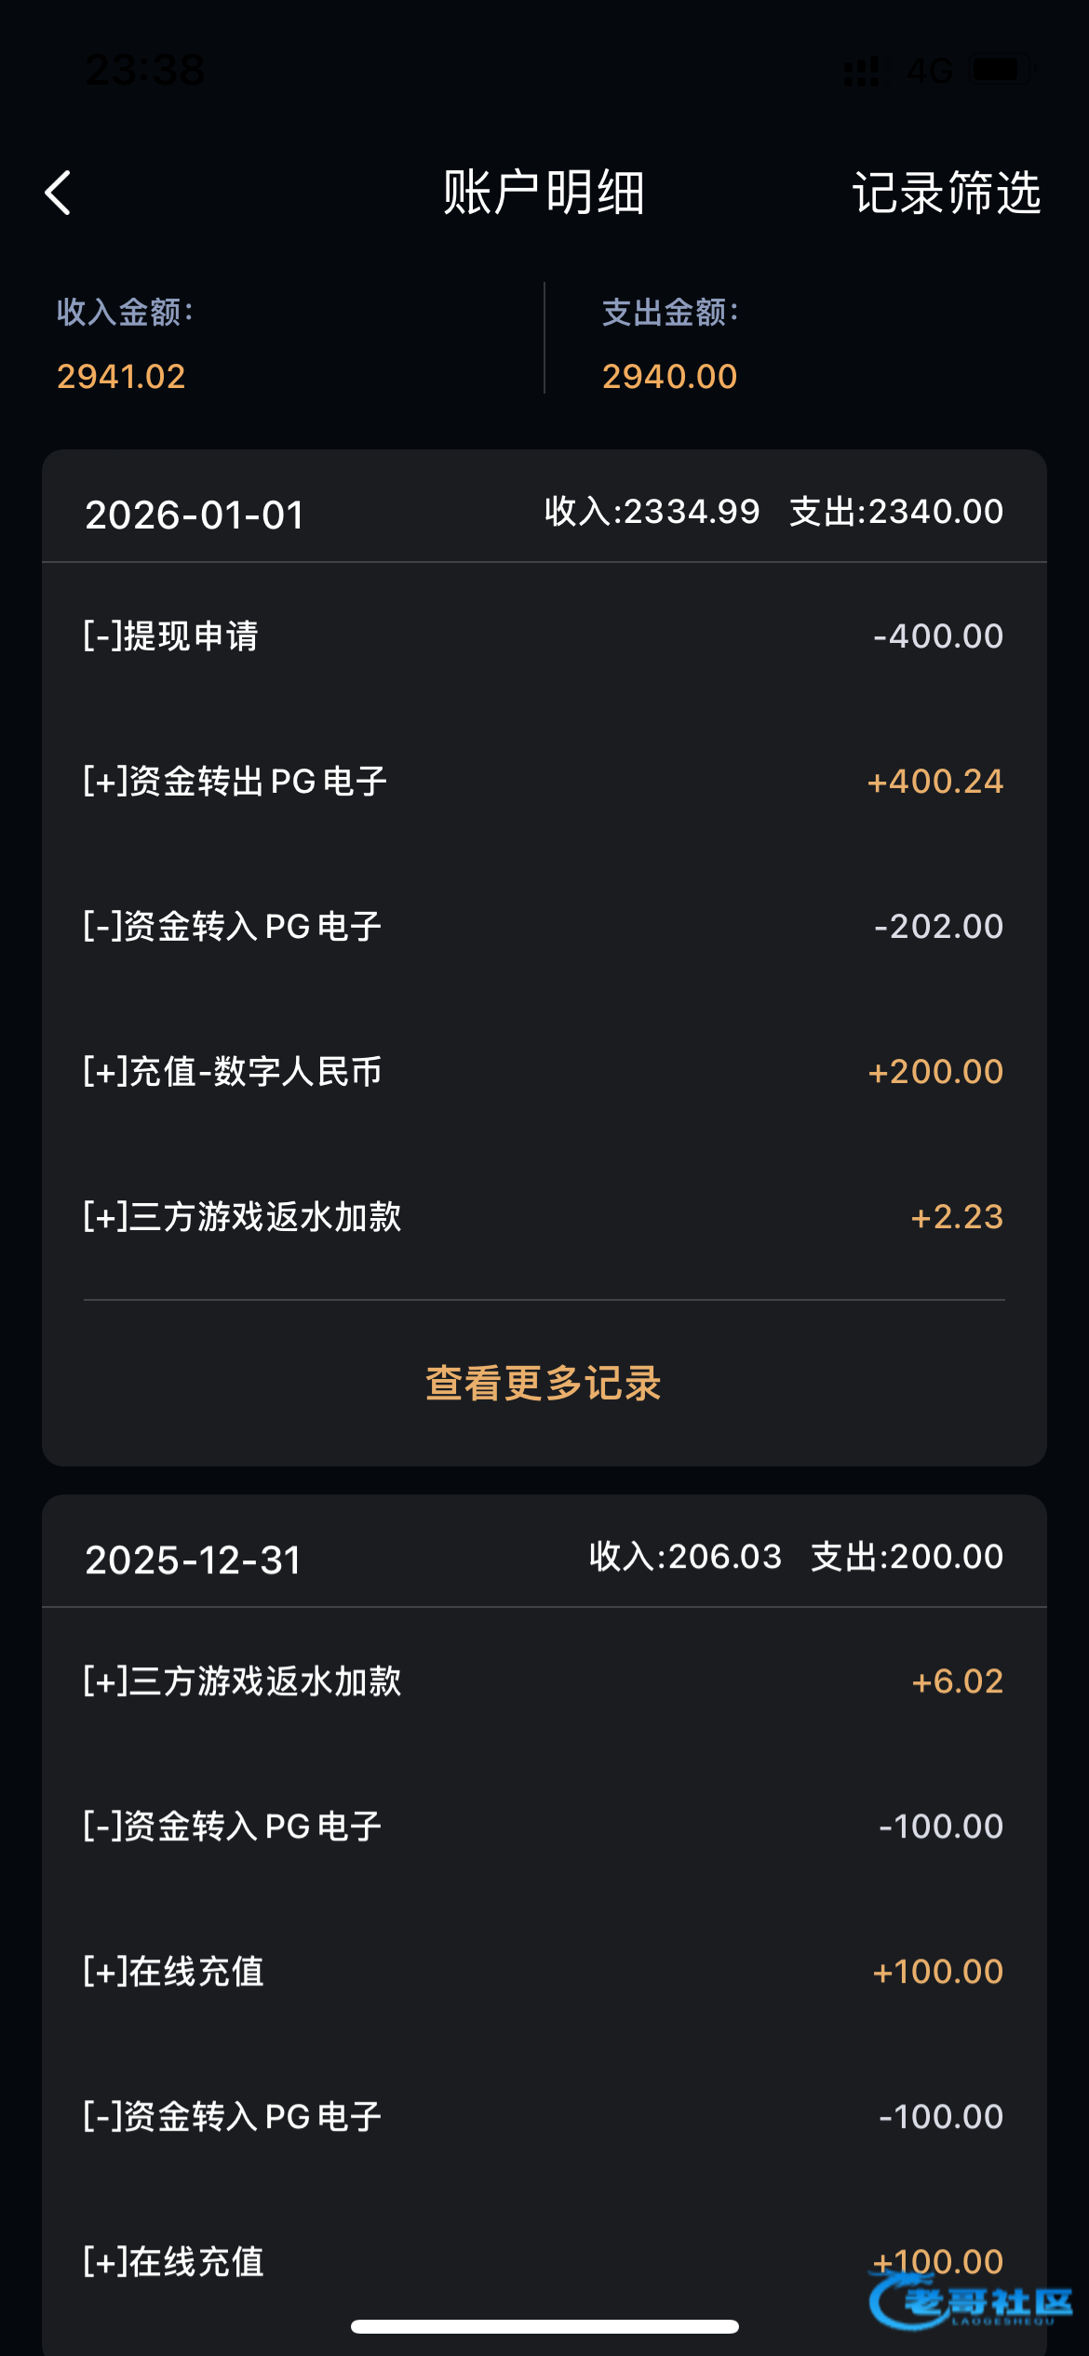This screenshot has height=2356, width=1089.
Task: Tap the 账户明细 page title
Action: pos(544,193)
